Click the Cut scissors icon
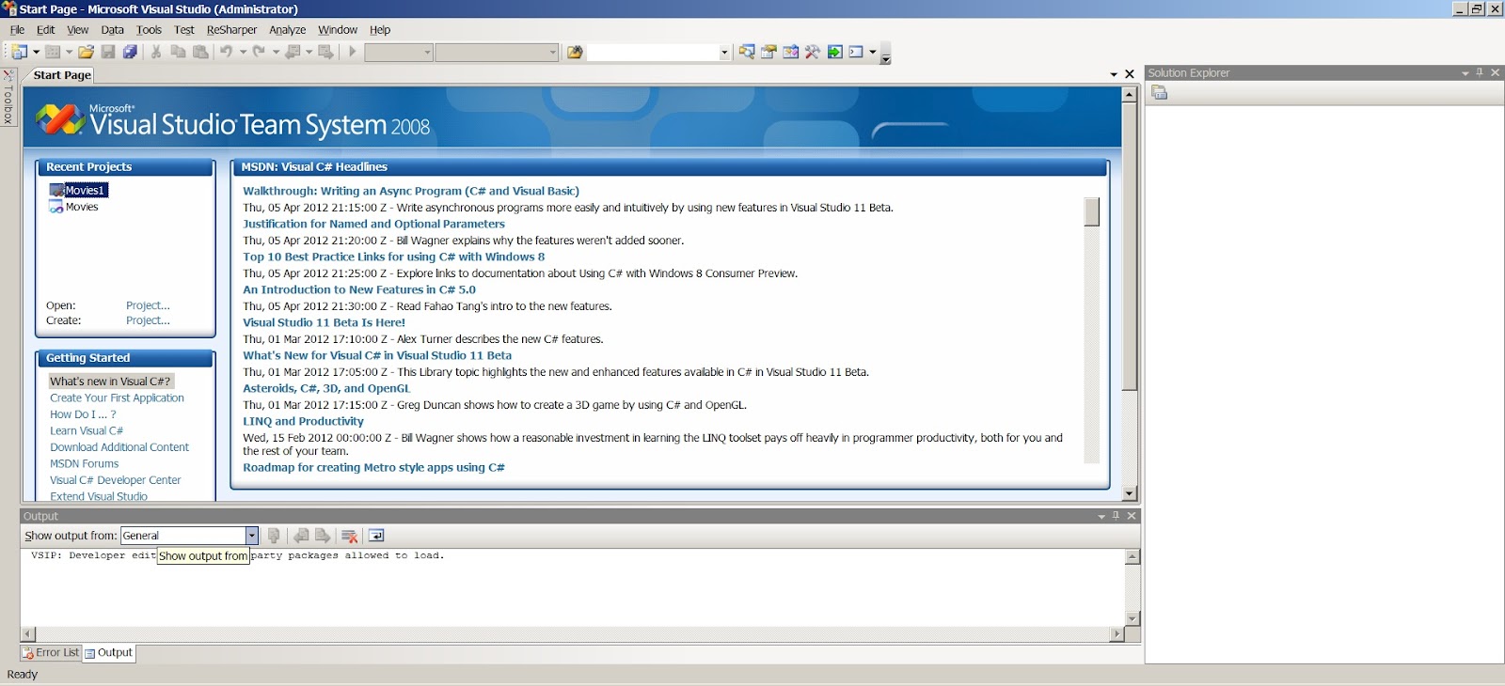1505x686 pixels. tap(156, 52)
